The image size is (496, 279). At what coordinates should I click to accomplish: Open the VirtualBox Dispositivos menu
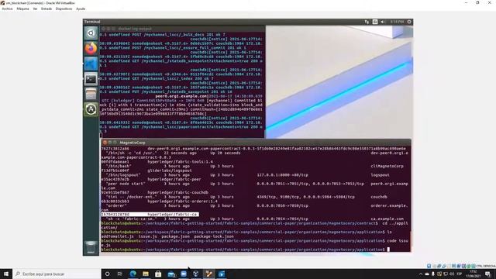[x=64, y=9]
